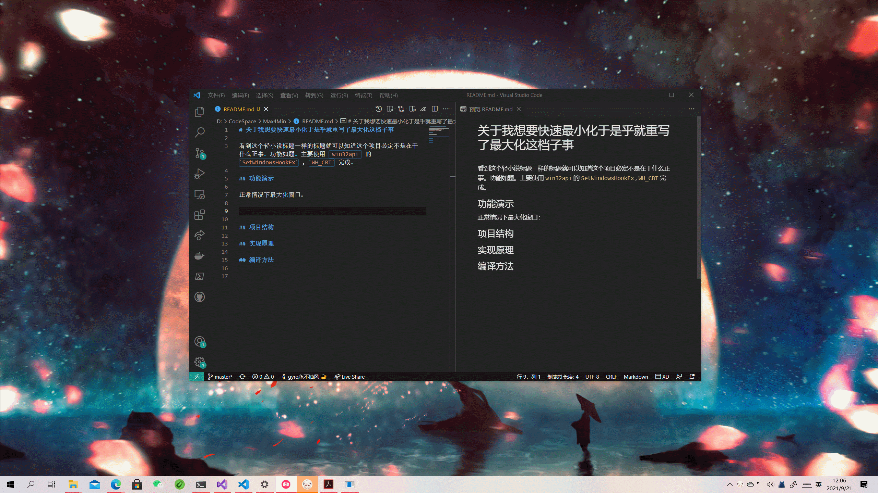Open the Markdown language mode selector
Viewport: 878px width, 493px height.
[x=636, y=377]
